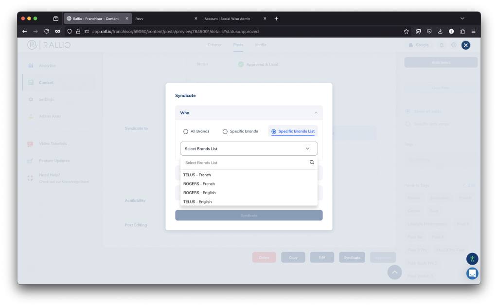Switch to the Posts tab
The image size is (498, 307).
(238, 45)
